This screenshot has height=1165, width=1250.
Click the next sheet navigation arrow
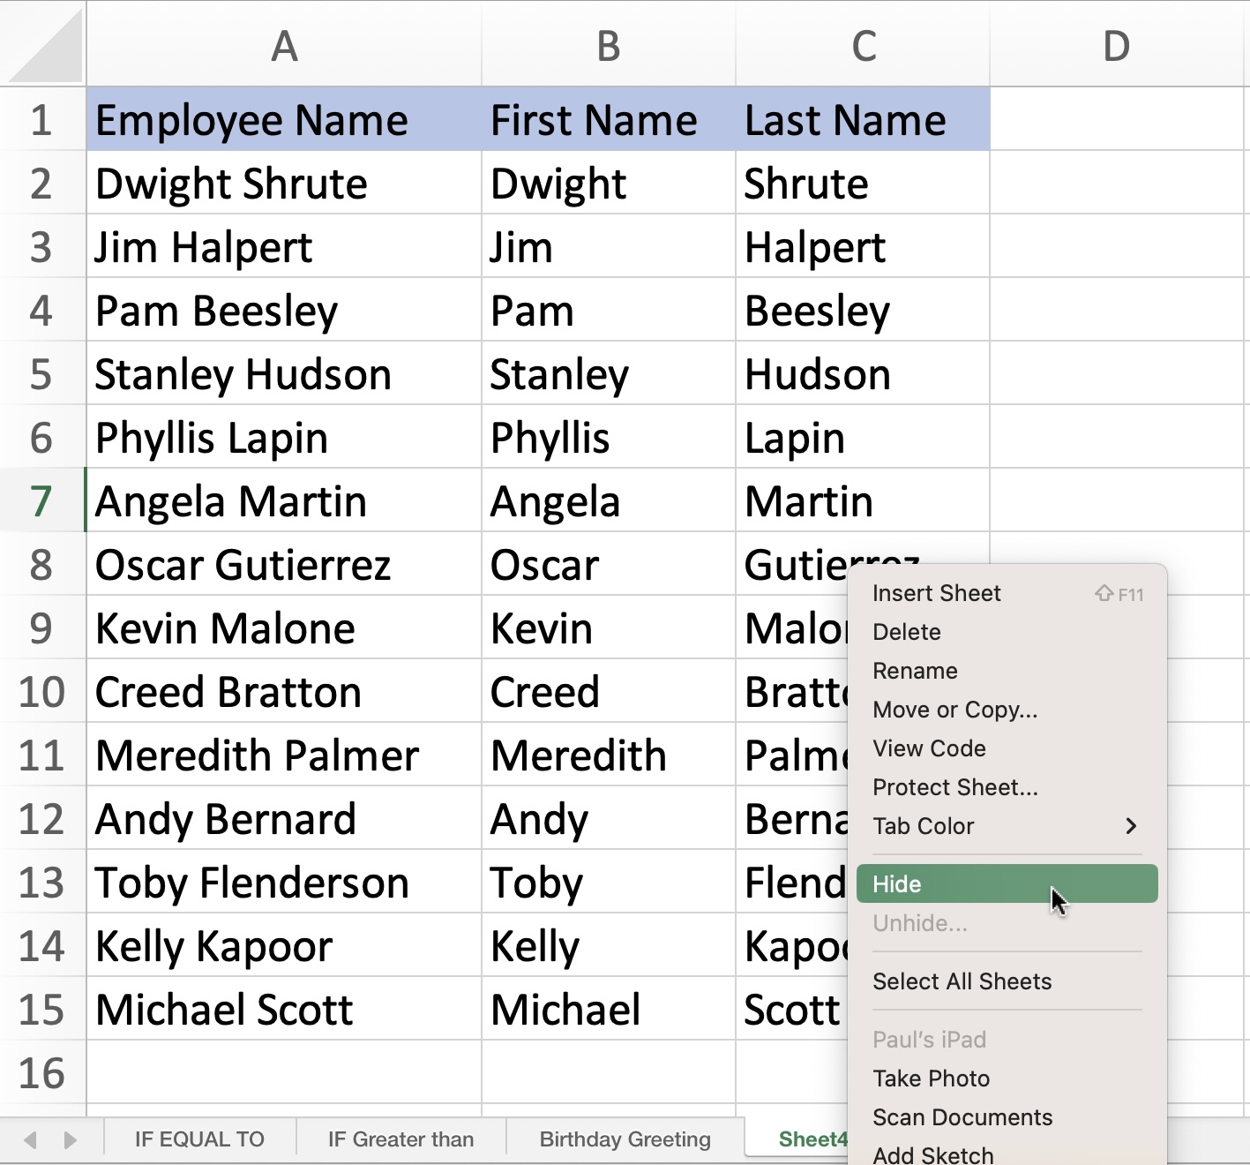coord(70,1139)
